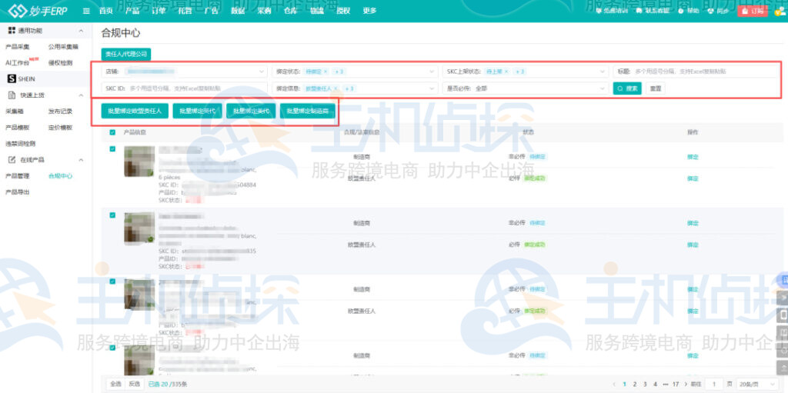Open the 更多 top menu

click(x=369, y=11)
